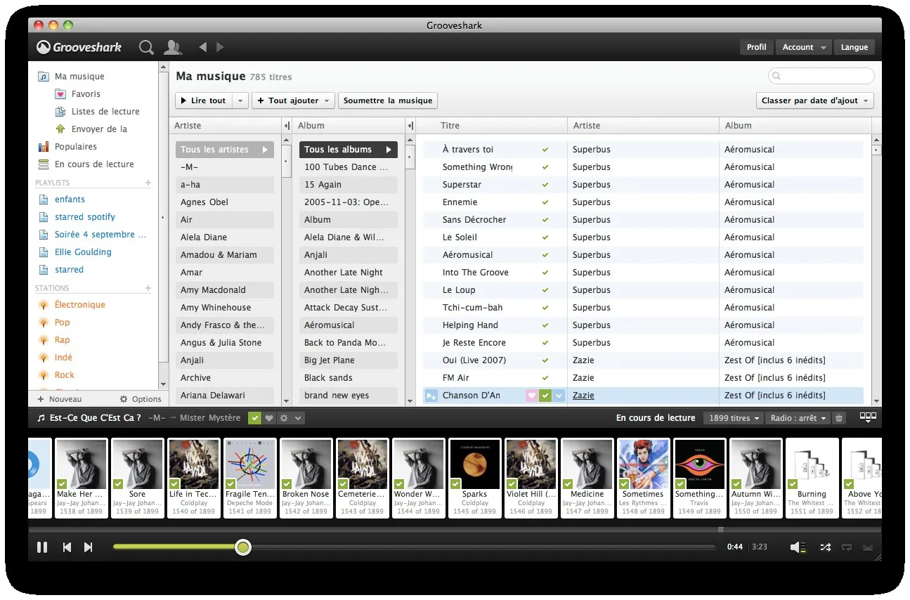Skip to the next track
Screen dimensions: 910x600
[x=89, y=547]
